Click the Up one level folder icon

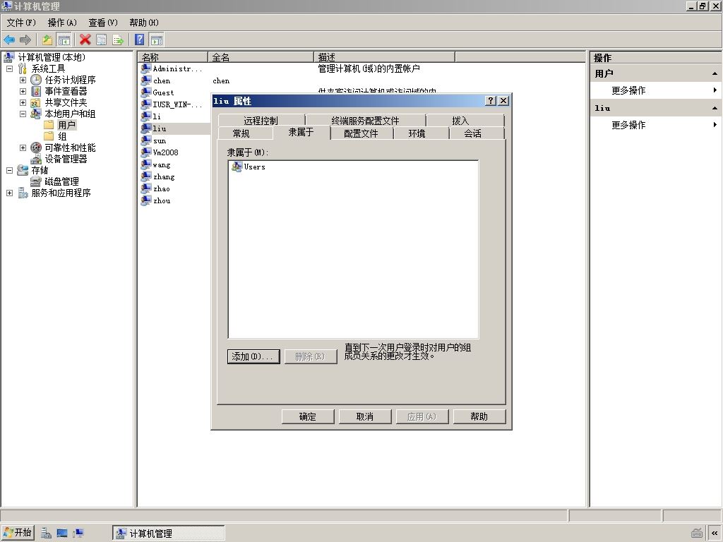pos(47,40)
